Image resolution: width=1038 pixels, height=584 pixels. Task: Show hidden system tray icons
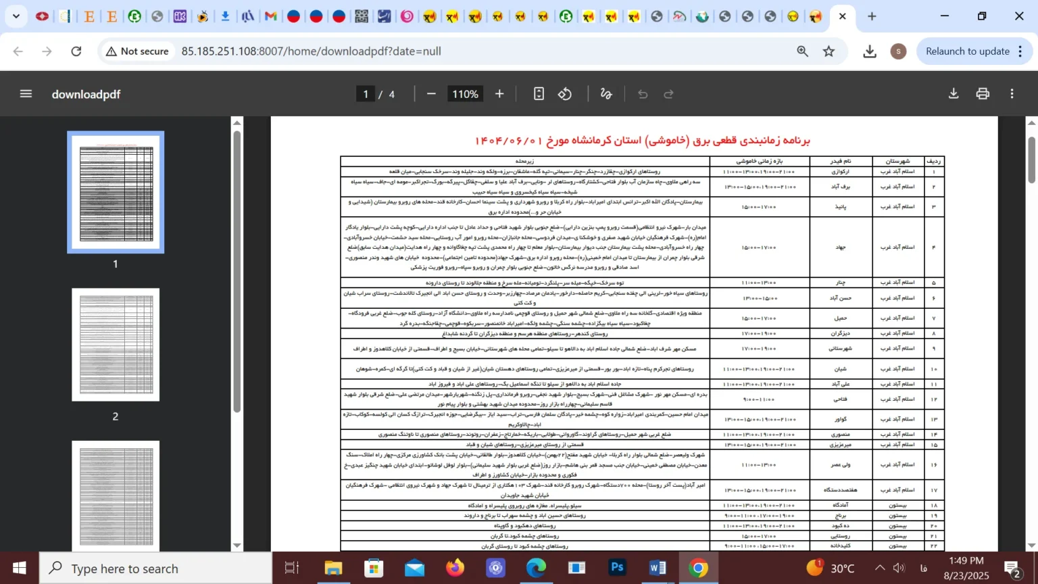pos(879,568)
